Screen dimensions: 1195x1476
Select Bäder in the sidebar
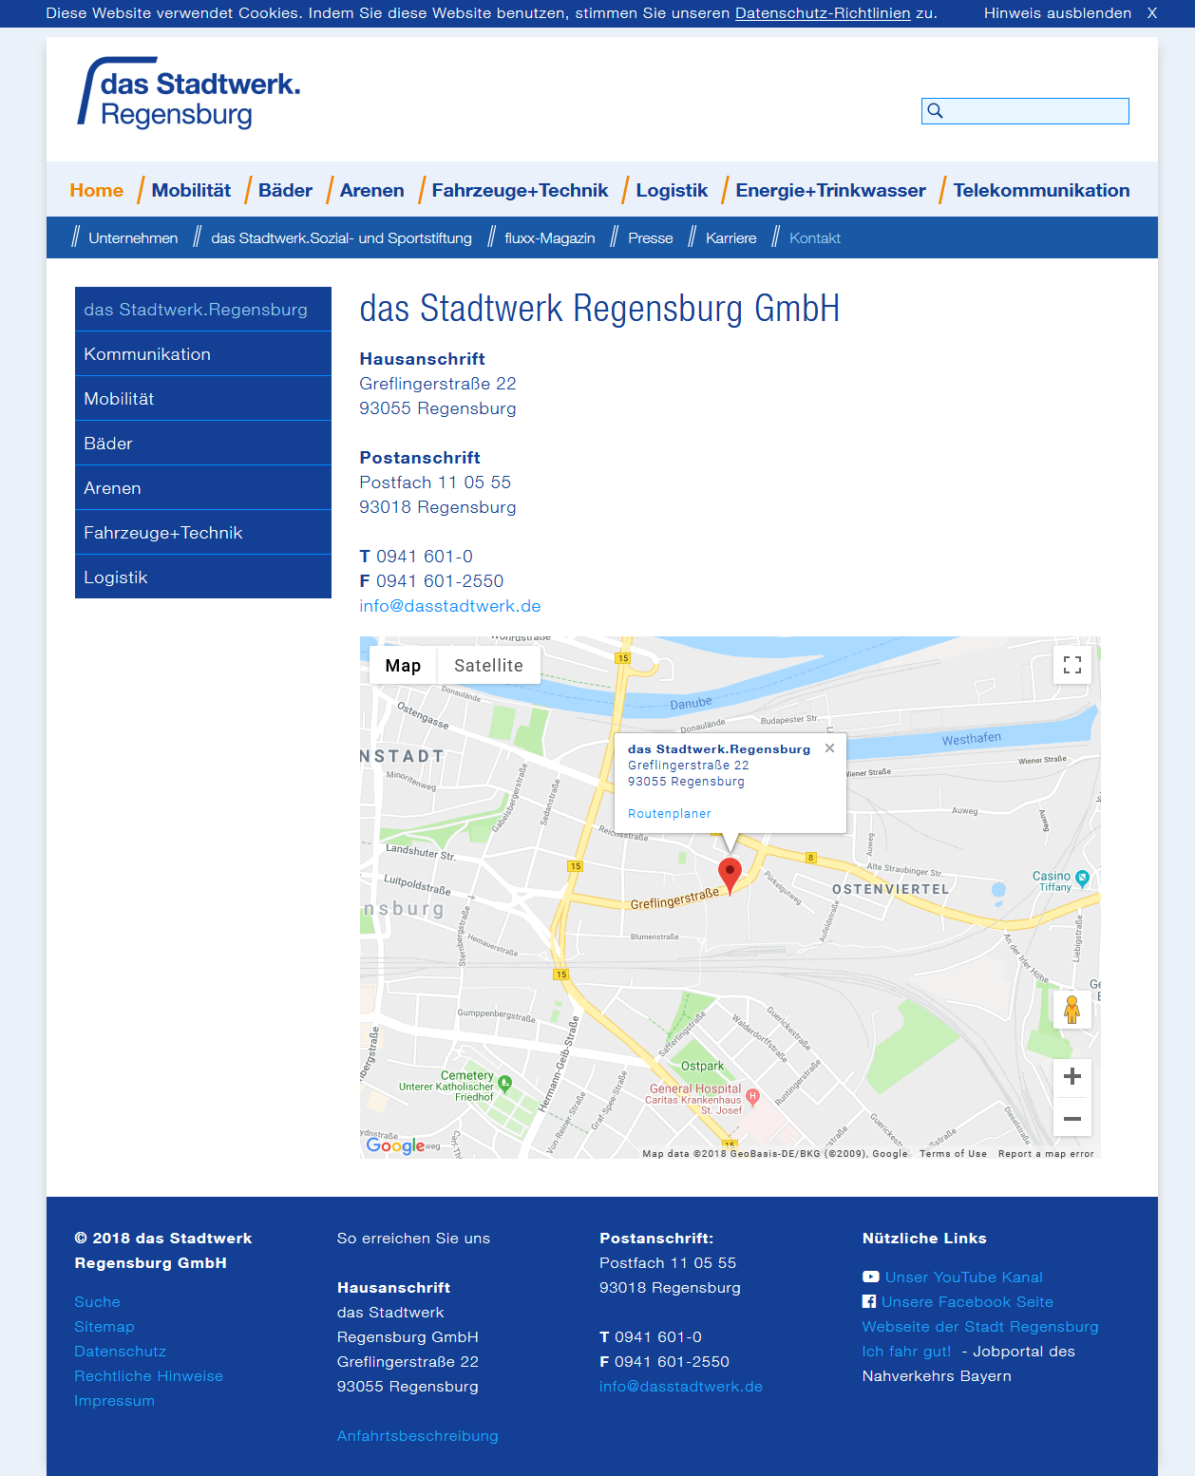click(203, 443)
